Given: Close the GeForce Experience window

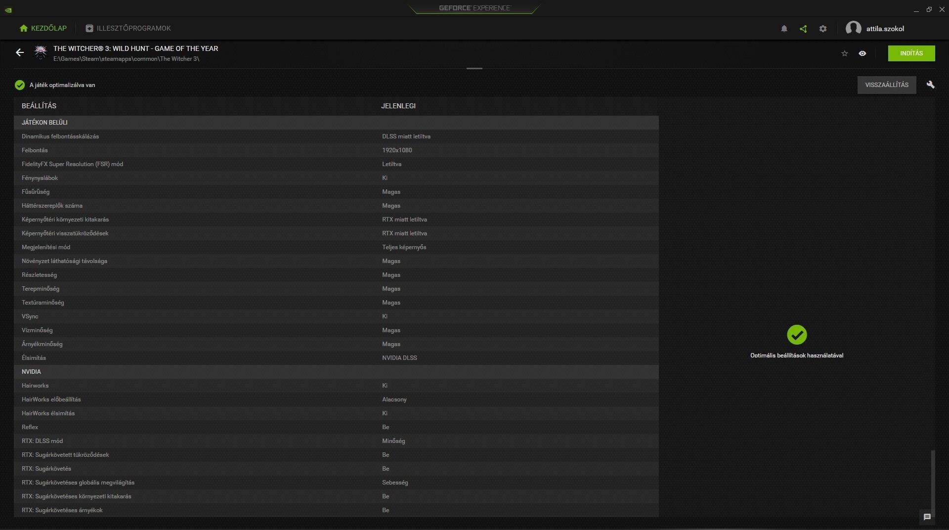Looking at the screenshot, I should click(942, 10).
